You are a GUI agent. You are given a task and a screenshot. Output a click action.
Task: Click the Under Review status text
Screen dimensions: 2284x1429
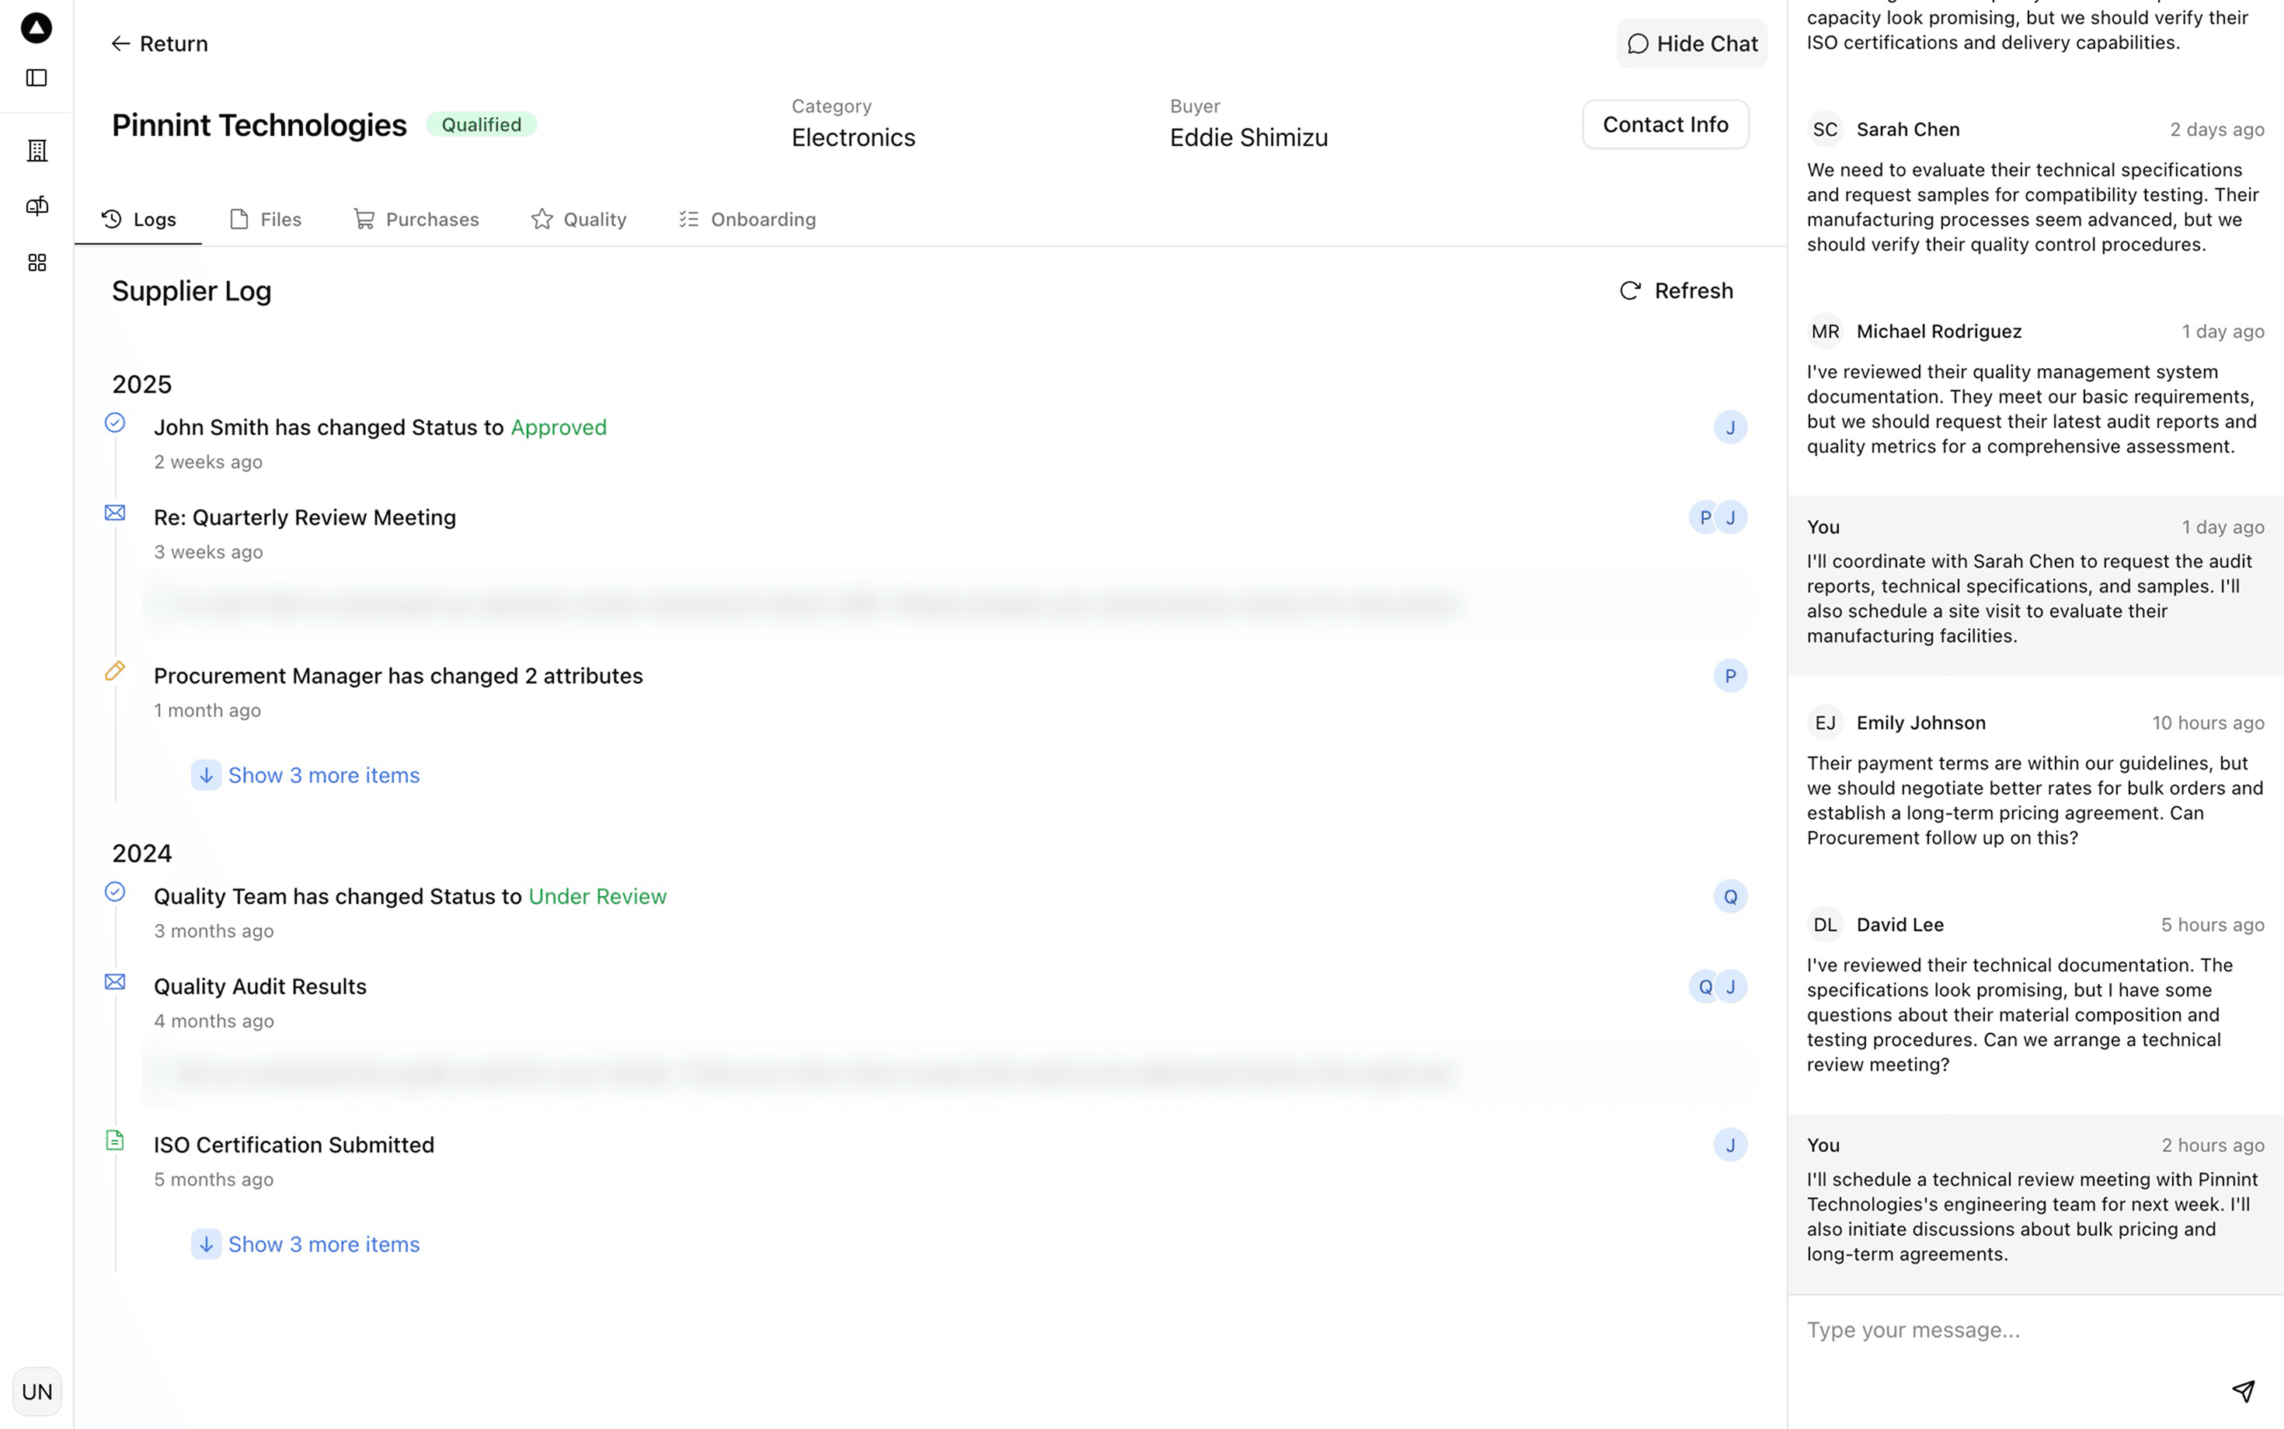tap(597, 896)
